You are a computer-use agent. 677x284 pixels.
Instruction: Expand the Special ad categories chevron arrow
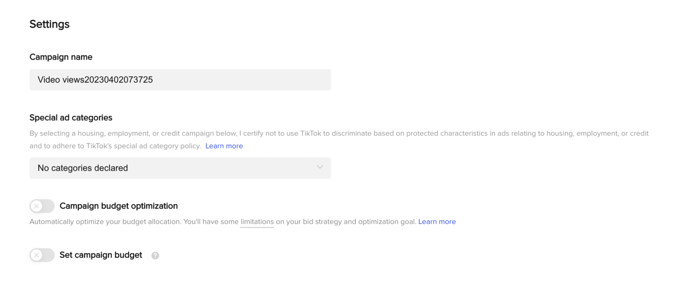[320, 167]
